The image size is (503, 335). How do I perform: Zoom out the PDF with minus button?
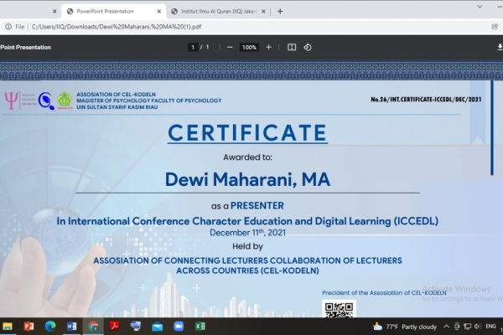tap(230, 47)
